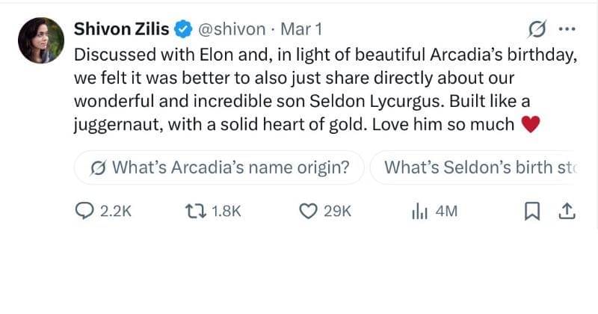Click the reply speech bubble icon
The width and height of the screenshot is (598, 314).
click(86, 212)
